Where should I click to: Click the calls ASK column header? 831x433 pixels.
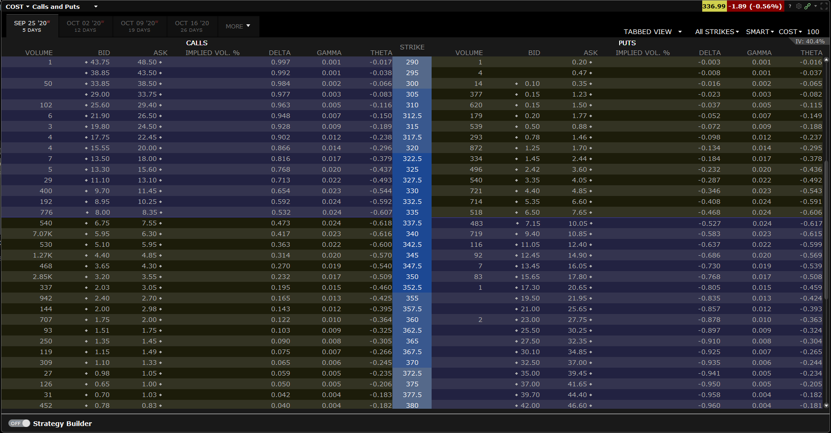[161, 53]
